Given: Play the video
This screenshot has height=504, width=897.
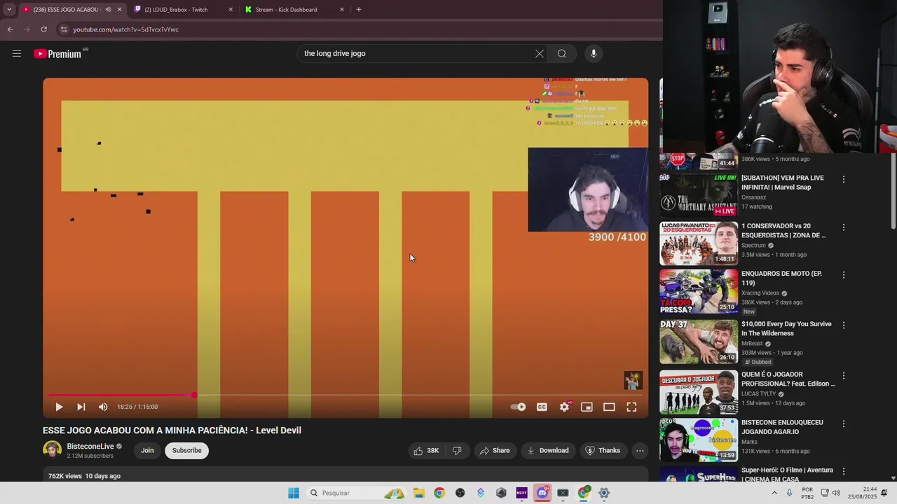Looking at the screenshot, I should pos(59,407).
